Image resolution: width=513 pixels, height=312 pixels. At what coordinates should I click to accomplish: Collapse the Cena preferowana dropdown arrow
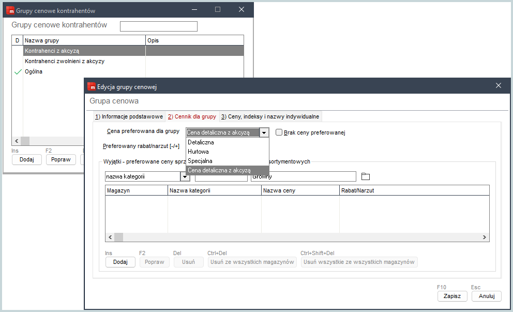click(x=264, y=132)
